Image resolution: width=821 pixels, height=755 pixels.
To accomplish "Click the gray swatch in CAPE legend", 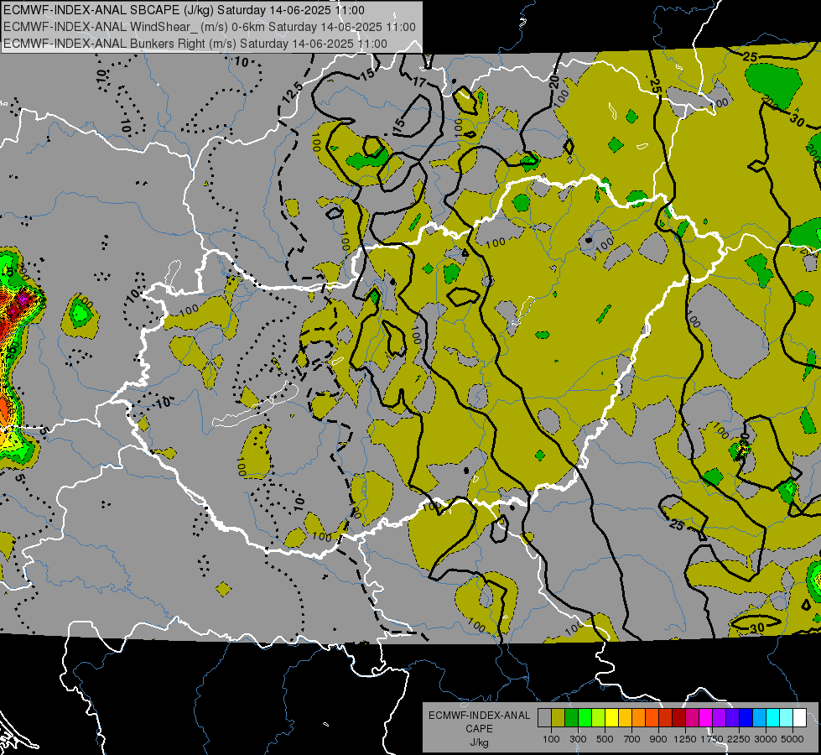I will [x=544, y=718].
